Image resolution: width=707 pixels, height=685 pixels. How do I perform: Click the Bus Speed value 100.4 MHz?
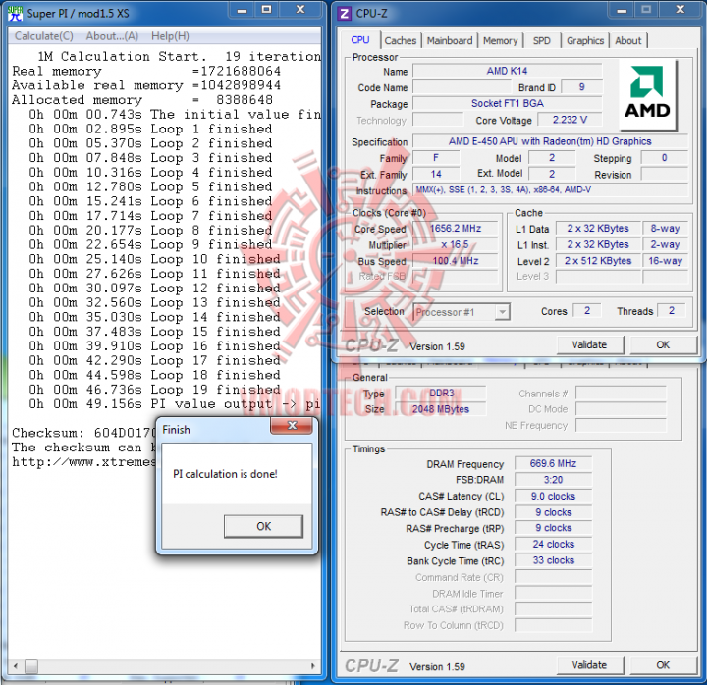point(456,260)
